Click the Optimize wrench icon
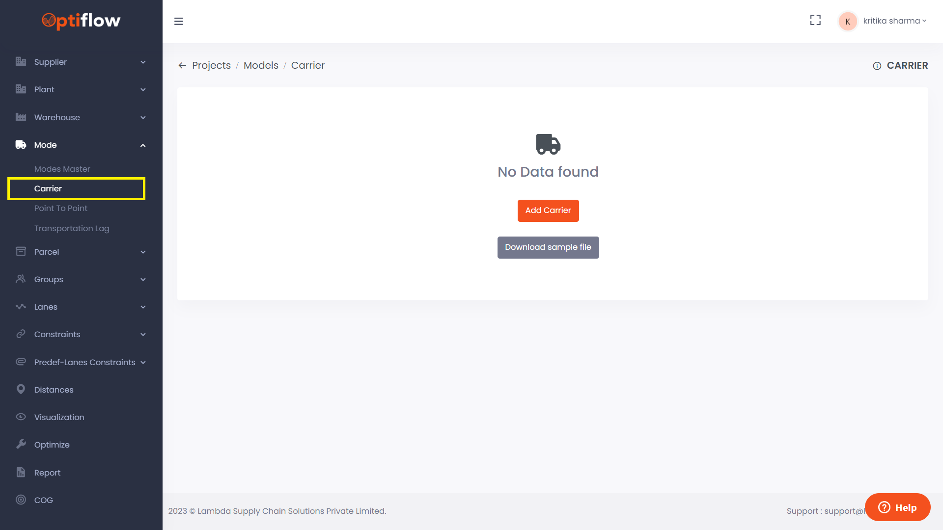943x530 pixels. [21, 444]
